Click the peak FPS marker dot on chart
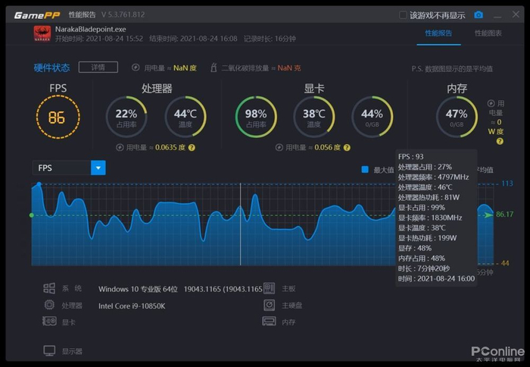 click(x=39, y=184)
